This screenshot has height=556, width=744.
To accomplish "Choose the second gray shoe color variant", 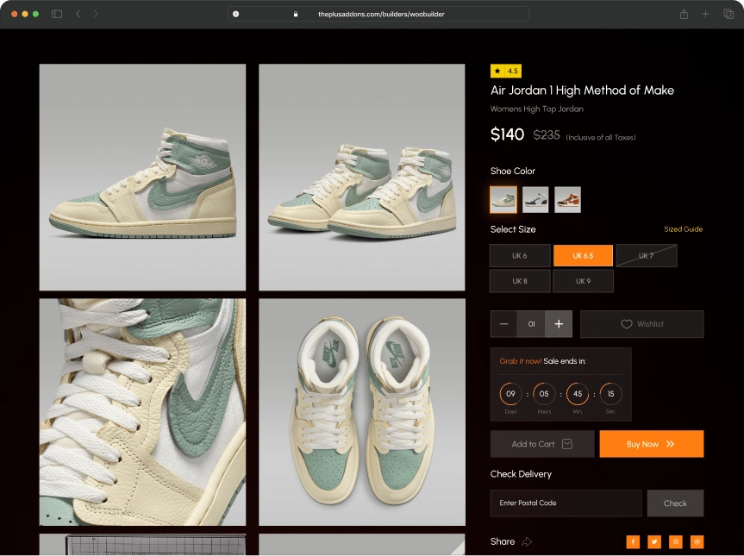I will [535, 199].
